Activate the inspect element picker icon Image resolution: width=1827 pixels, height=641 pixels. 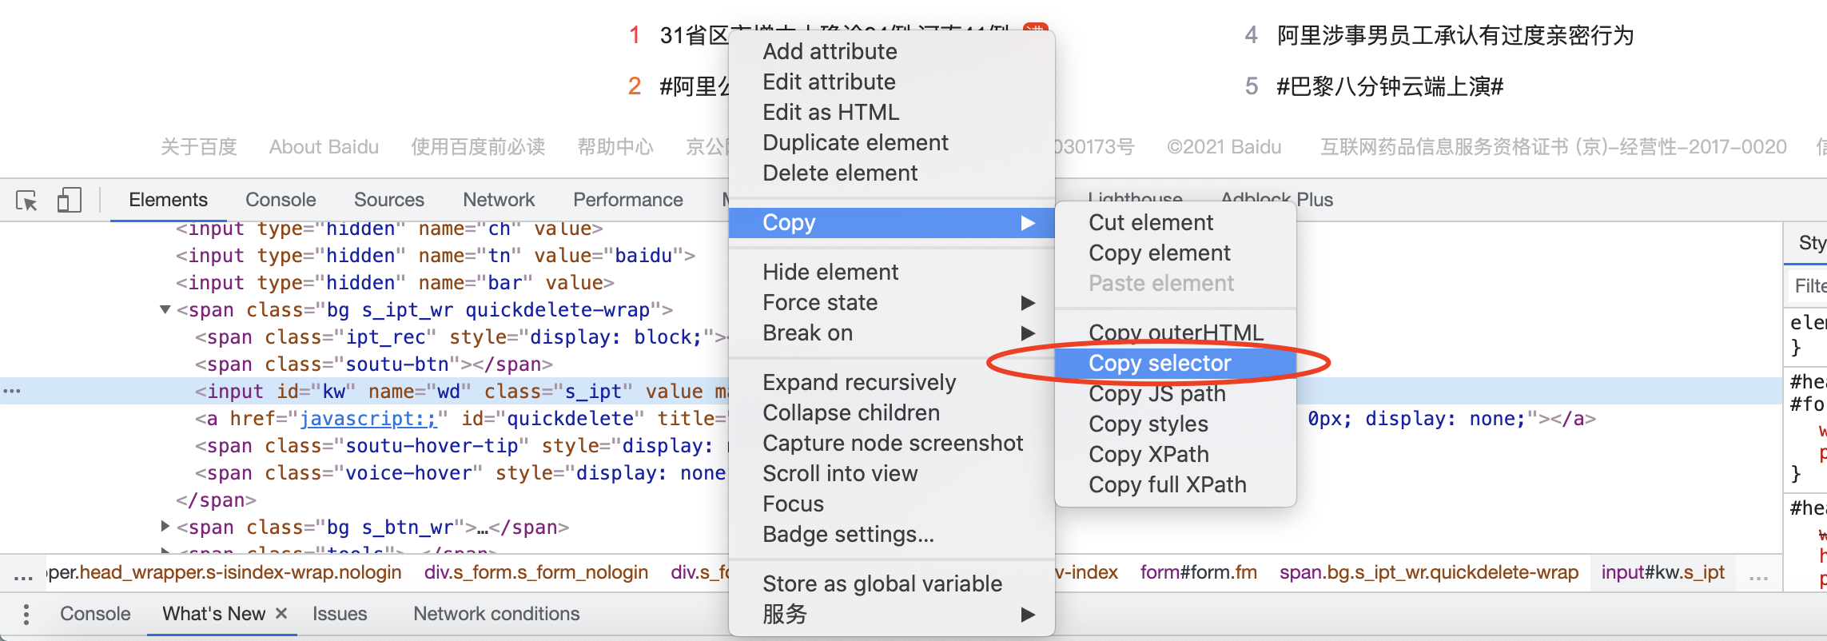coord(26,200)
